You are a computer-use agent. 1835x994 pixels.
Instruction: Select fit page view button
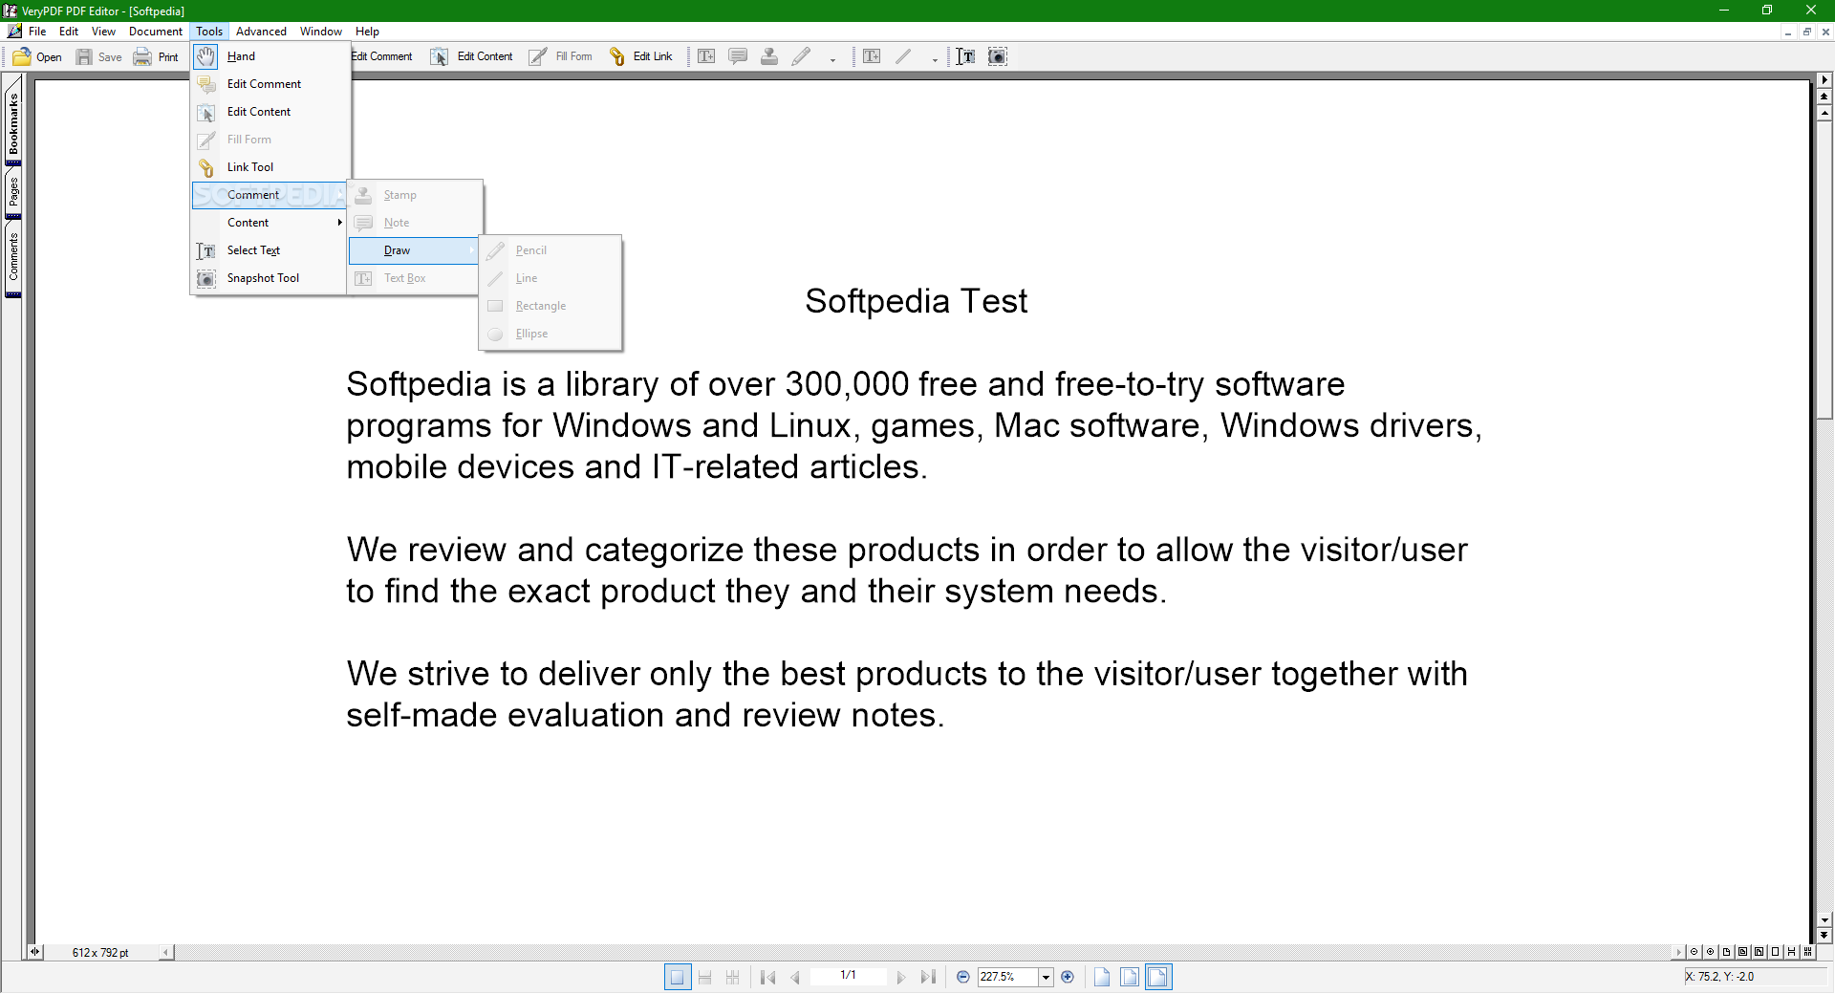(x=1130, y=977)
